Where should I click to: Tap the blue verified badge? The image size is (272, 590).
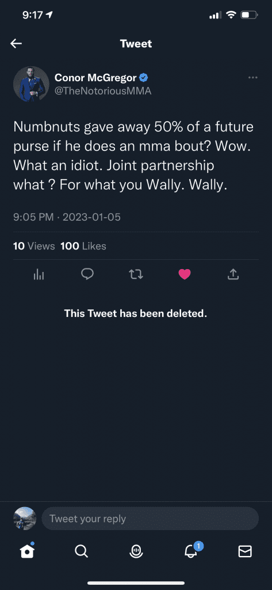[x=144, y=78]
